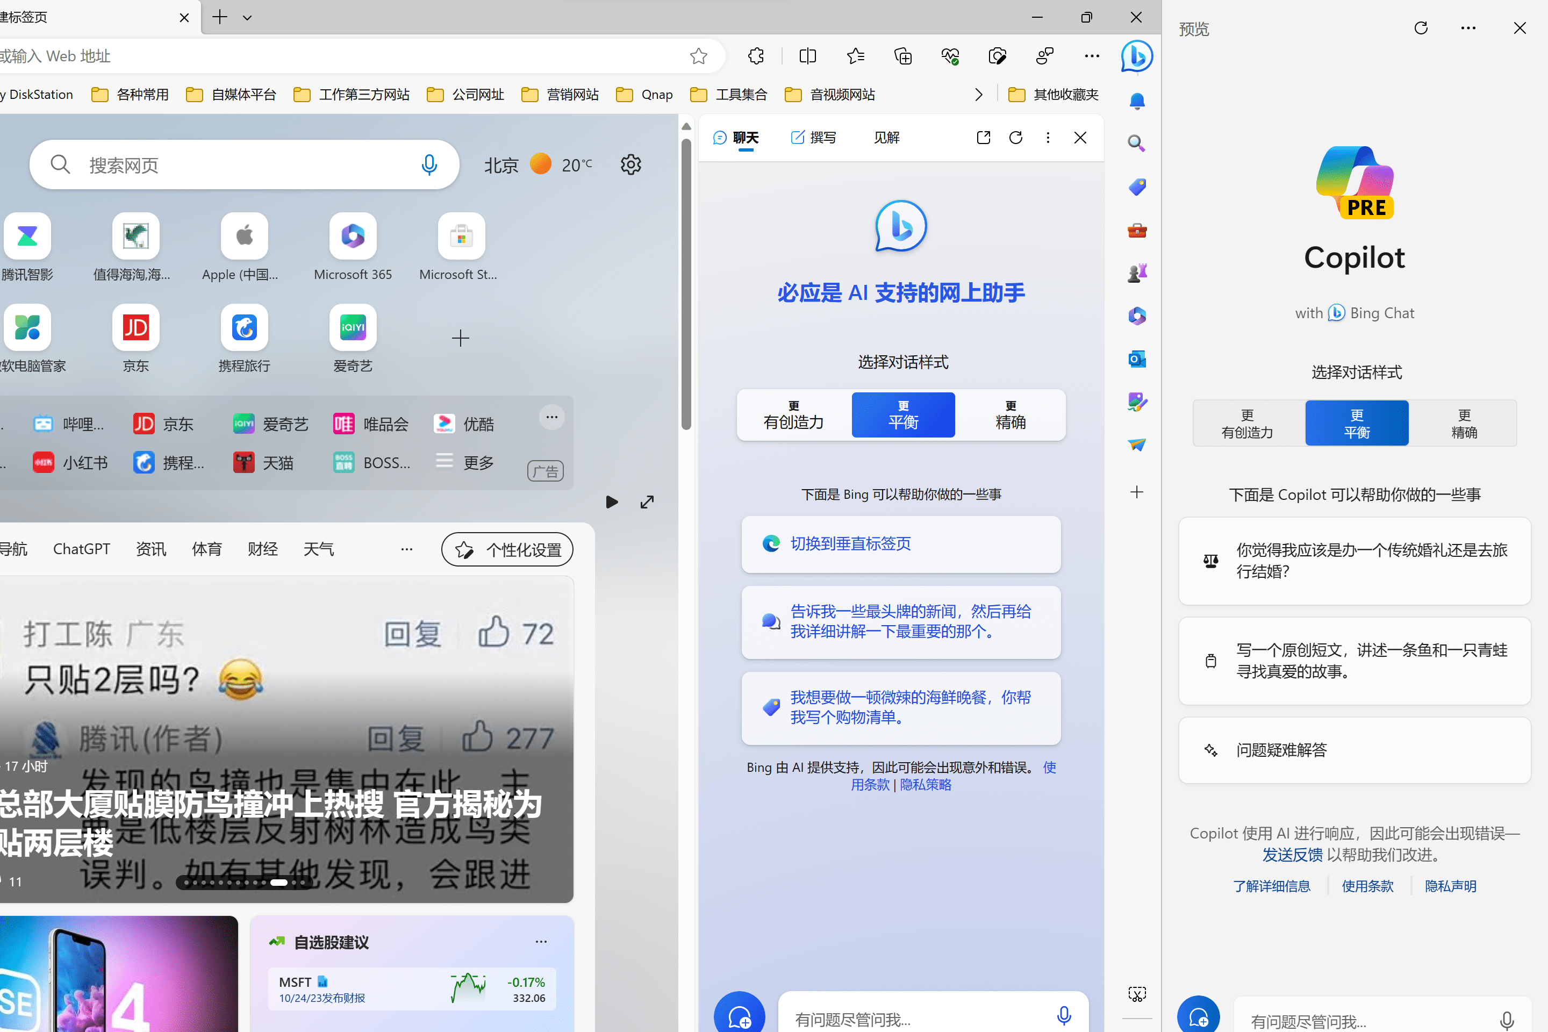This screenshot has height=1032, width=1548.
Task: Click the new tab page vertical scrollbar
Action: tap(686, 283)
